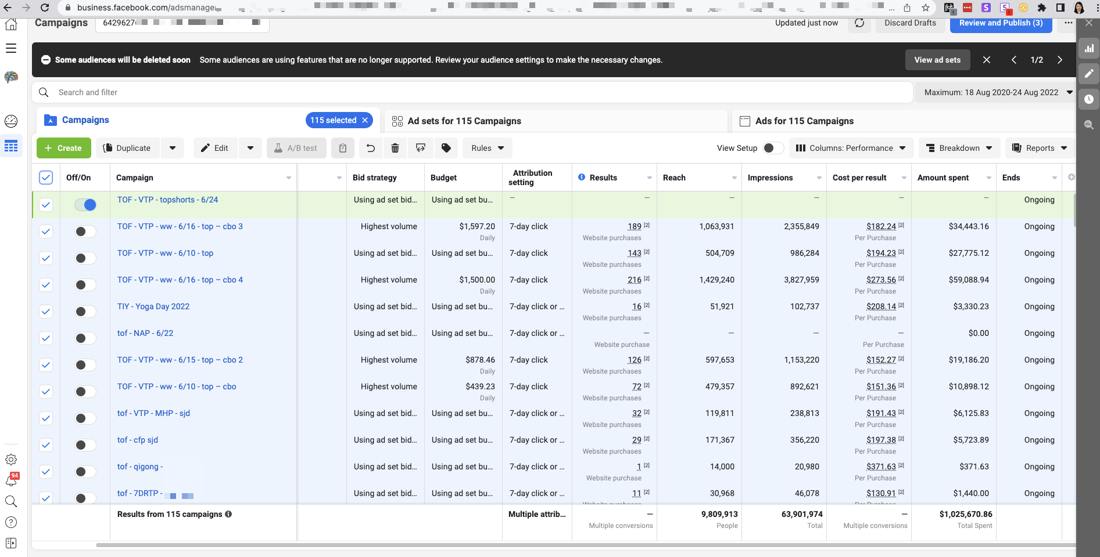Click the View ad sets button in banner
Viewport: 1100px width, 557px height.
tap(937, 60)
